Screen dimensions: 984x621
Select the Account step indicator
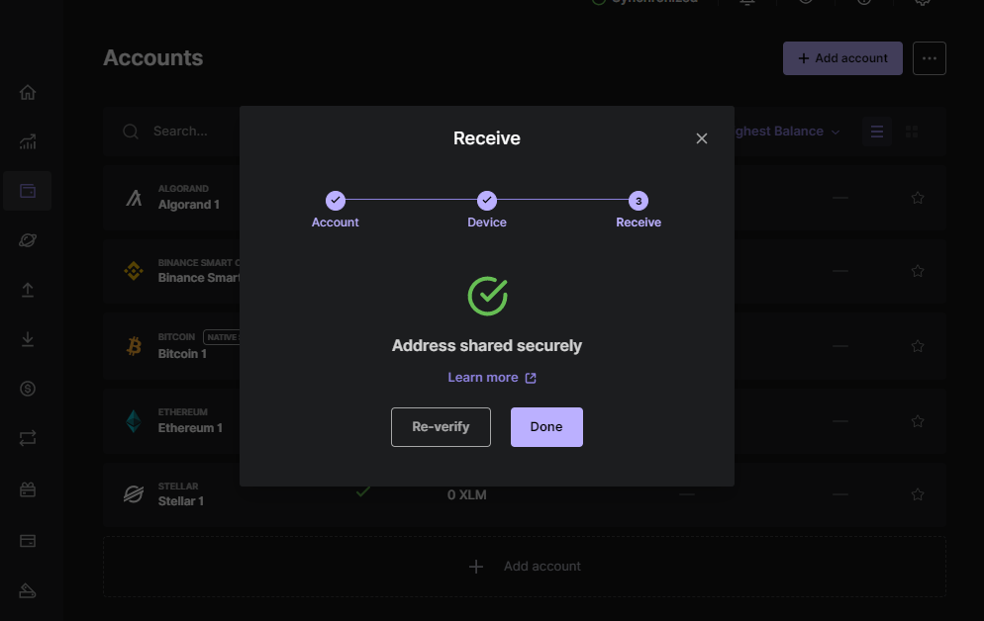[x=336, y=201]
